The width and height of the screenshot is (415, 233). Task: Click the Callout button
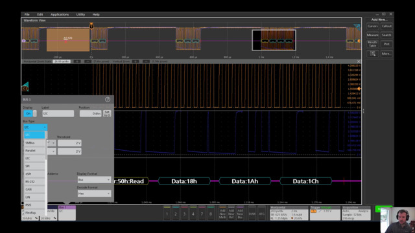pyautogui.click(x=386, y=26)
